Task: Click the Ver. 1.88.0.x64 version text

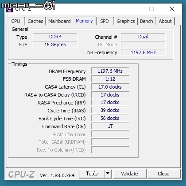Action: coord(57,175)
